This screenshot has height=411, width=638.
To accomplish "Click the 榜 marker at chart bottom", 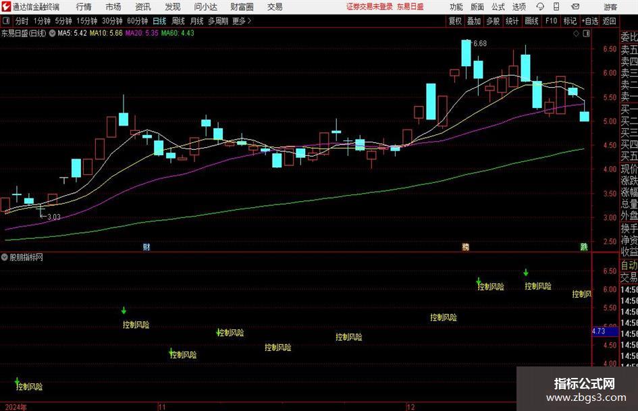I will pyautogui.click(x=465, y=247).
